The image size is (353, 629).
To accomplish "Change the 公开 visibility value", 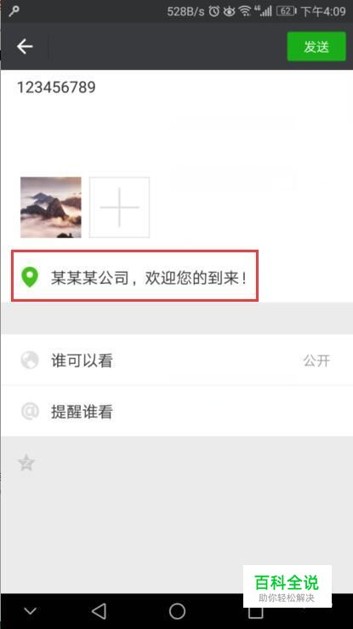I will [316, 361].
